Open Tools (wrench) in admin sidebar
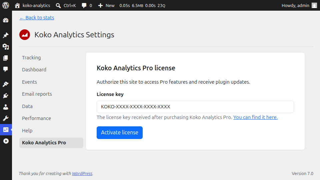 6,118
